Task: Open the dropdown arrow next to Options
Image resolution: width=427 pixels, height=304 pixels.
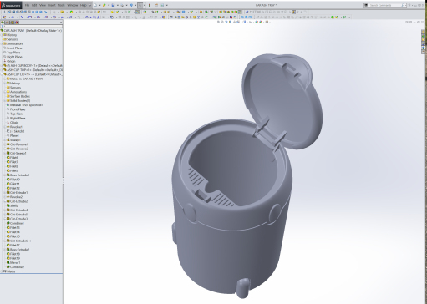Action: [x=166, y=5]
